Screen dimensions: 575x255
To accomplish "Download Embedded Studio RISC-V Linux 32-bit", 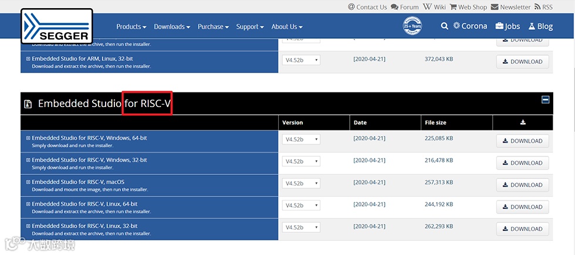I will (523, 229).
